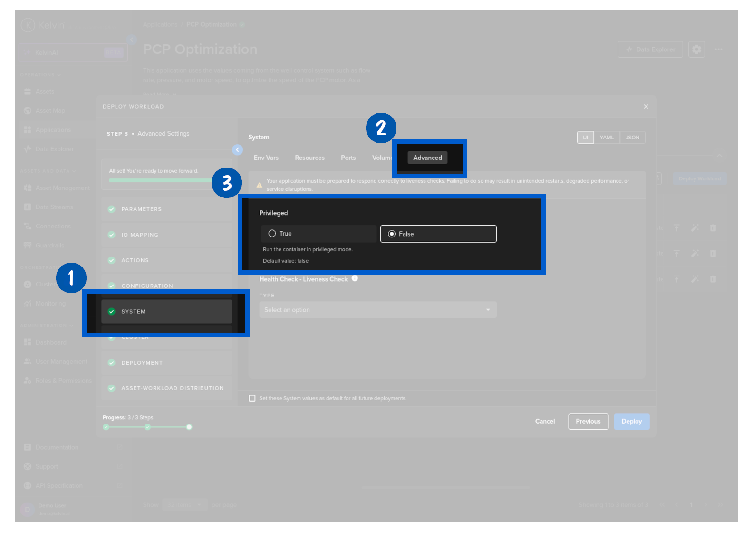This screenshot has height=533, width=753.
Task: Open the Type select an option dropdown
Action: pyautogui.click(x=377, y=310)
